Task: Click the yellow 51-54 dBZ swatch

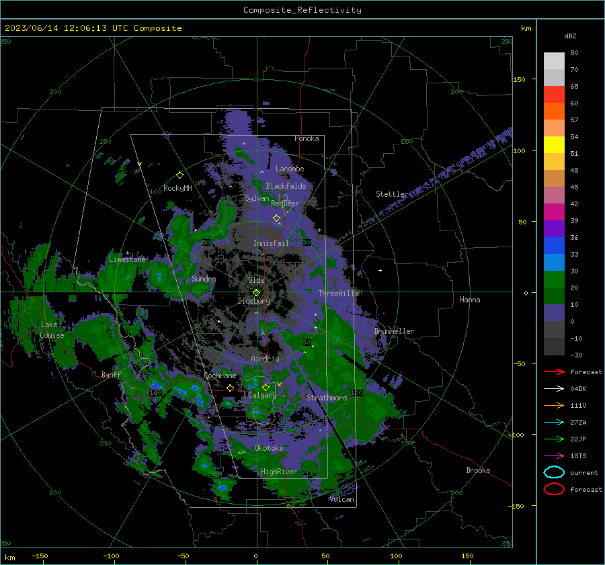Action: 554,145
